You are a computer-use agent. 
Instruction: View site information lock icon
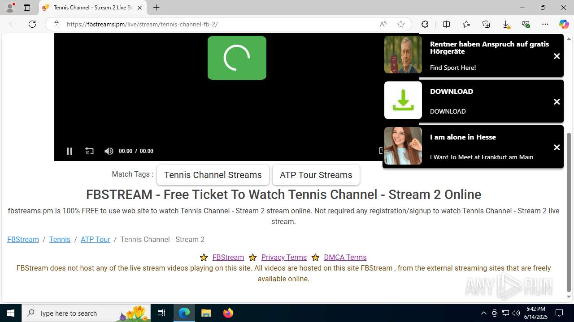tap(57, 24)
